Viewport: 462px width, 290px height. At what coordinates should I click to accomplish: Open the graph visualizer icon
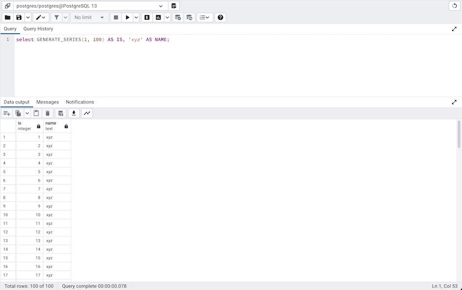pyautogui.click(x=87, y=113)
